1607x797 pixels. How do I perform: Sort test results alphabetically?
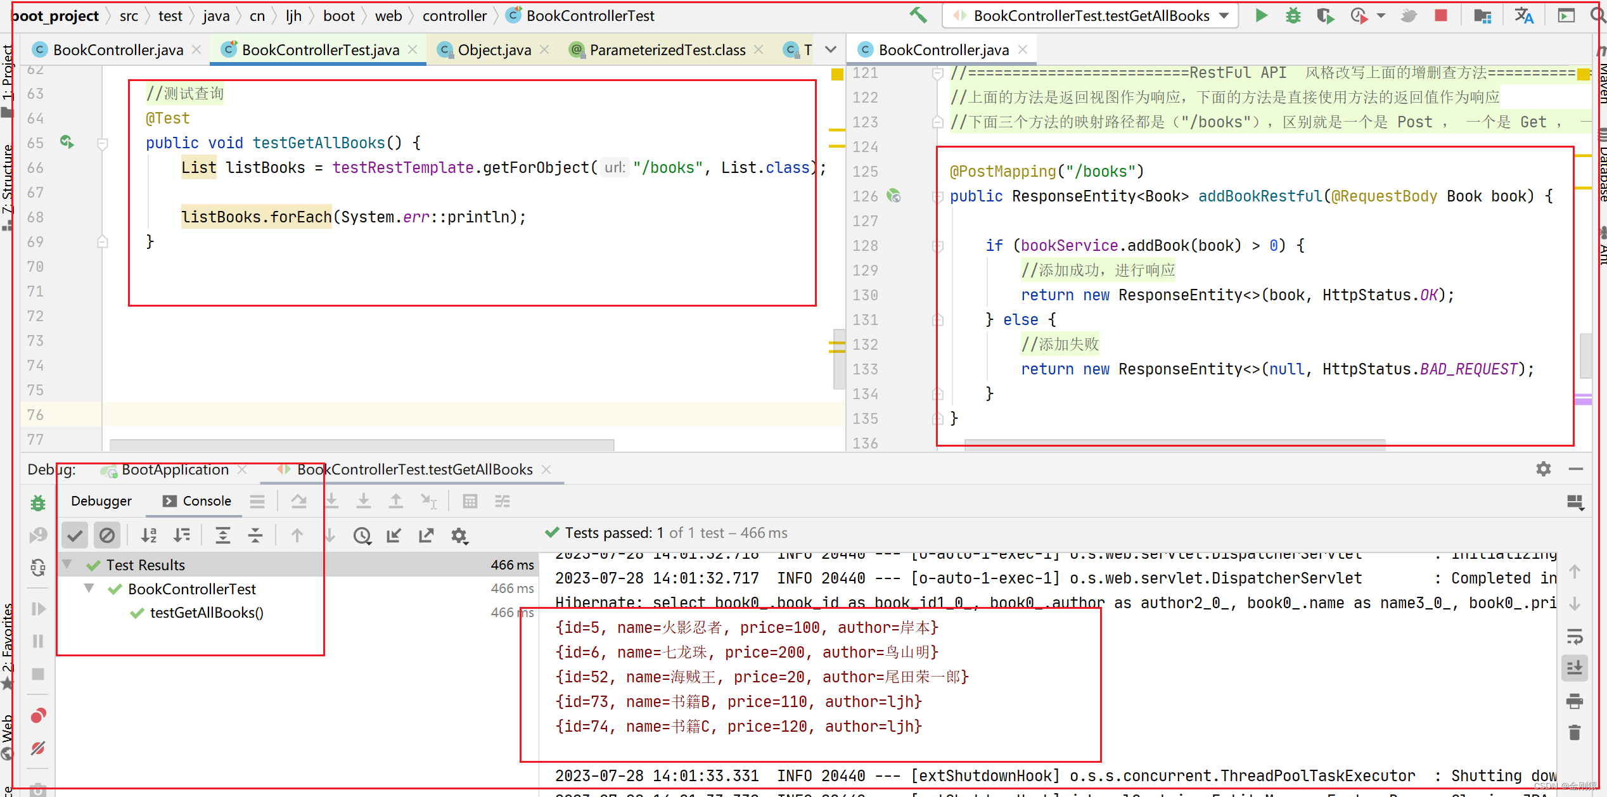pyautogui.click(x=149, y=535)
